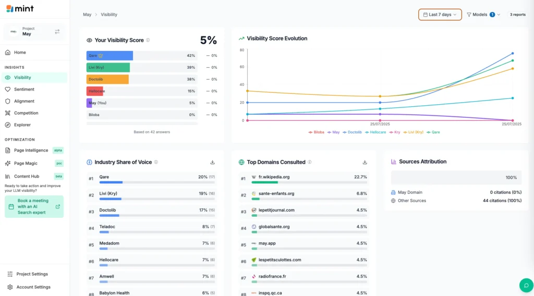Book a meeting with an AI Search expert
534x296 pixels.
pos(34,206)
